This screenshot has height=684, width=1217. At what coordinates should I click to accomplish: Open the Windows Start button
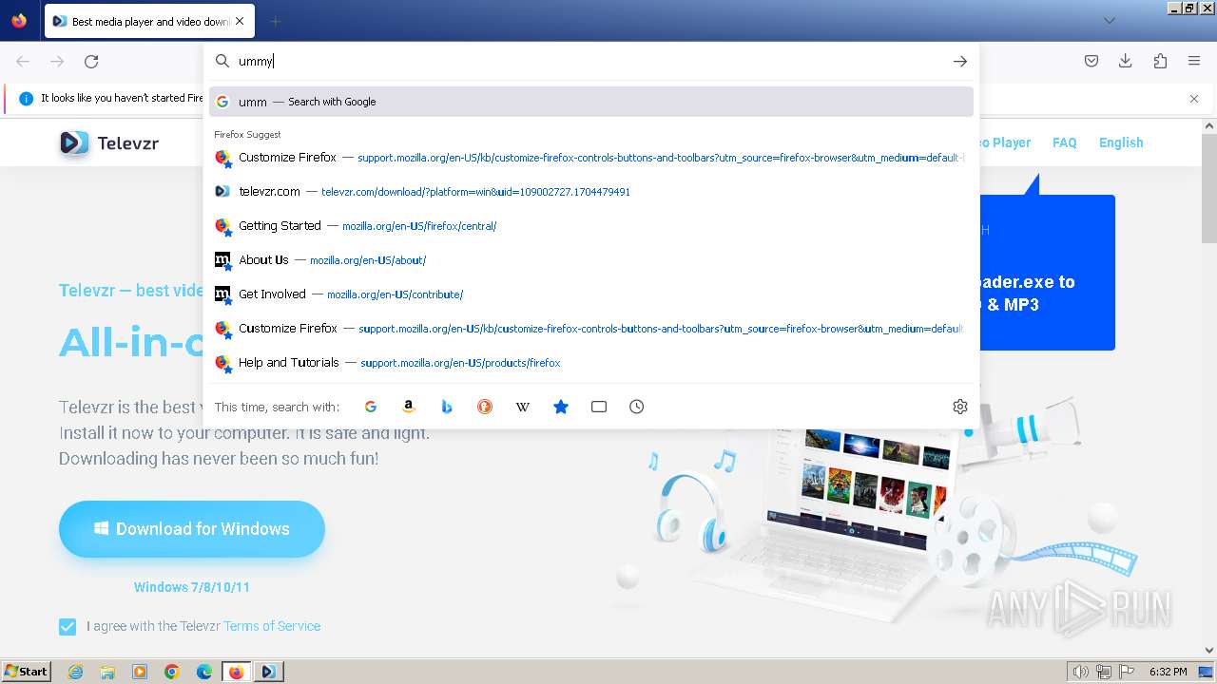tap(26, 672)
